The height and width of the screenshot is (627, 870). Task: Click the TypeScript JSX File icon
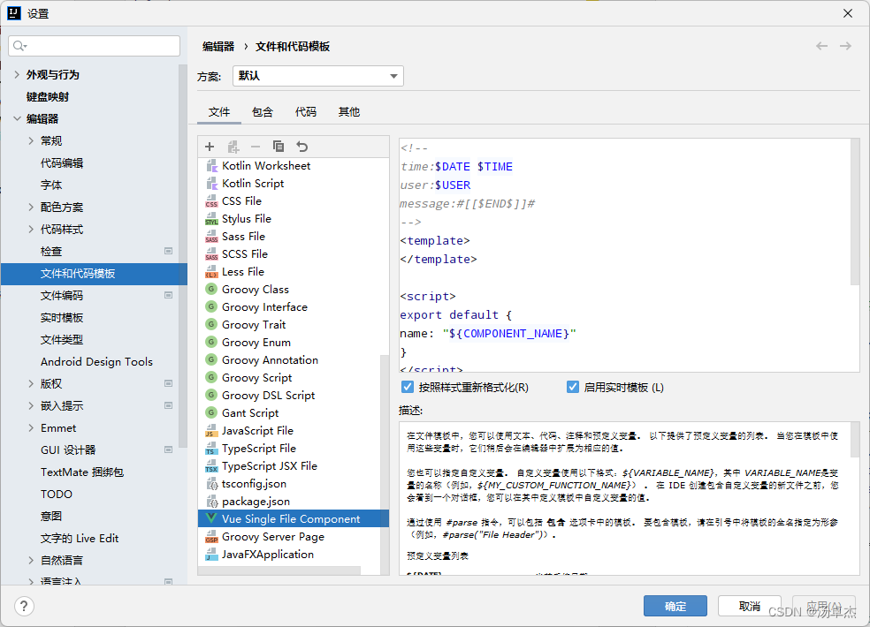(211, 466)
